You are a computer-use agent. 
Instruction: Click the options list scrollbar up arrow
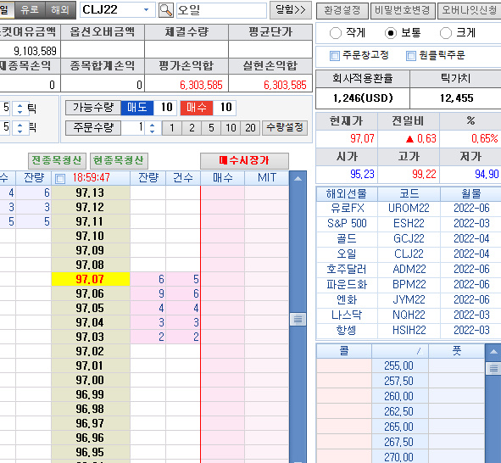pyautogui.click(x=493, y=352)
